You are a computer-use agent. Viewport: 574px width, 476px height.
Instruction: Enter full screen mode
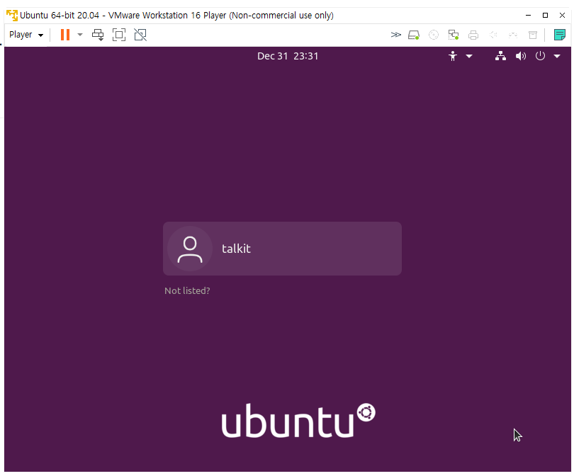(119, 35)
